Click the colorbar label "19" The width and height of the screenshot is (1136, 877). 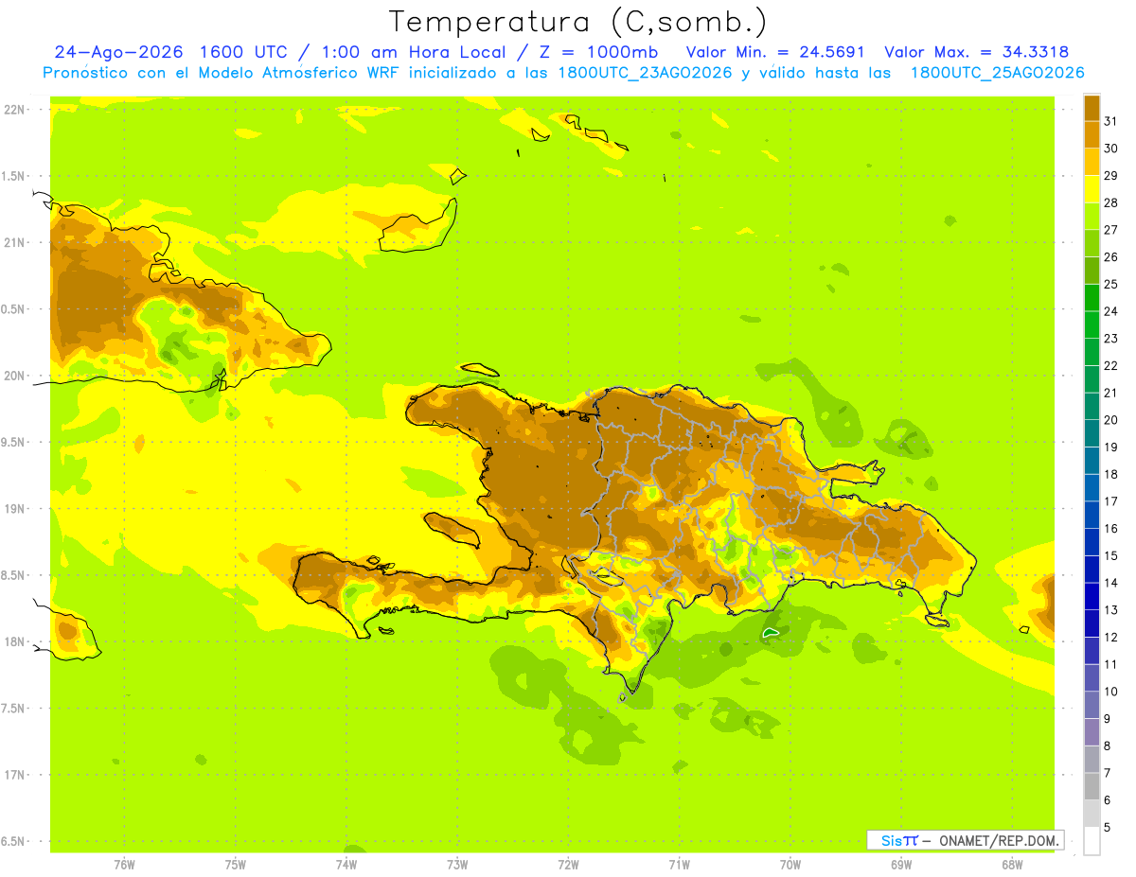tap(1110, 447)
